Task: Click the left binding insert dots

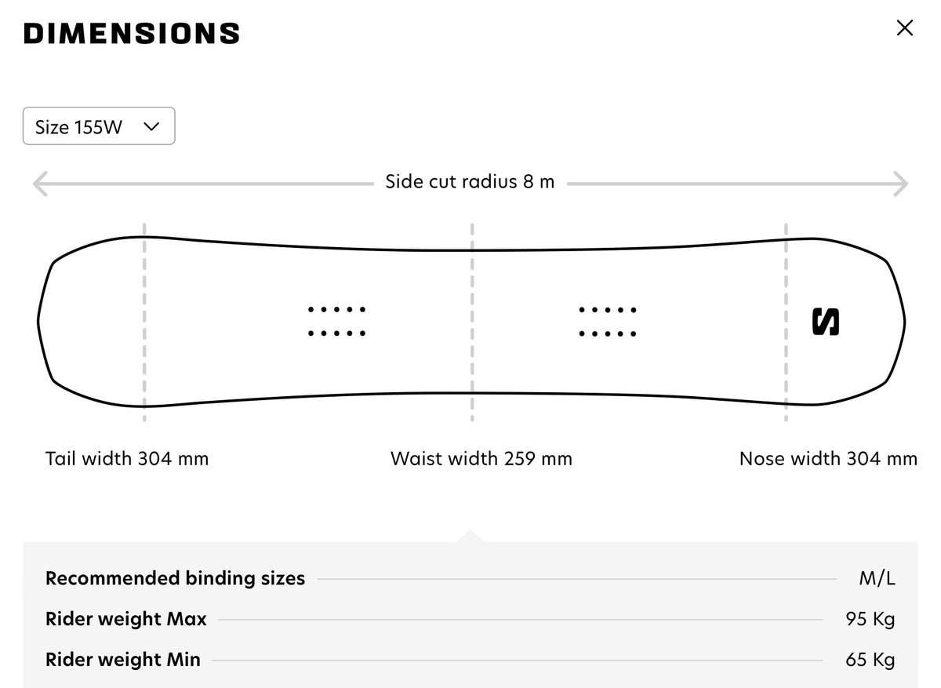Action: click(337, 322)
